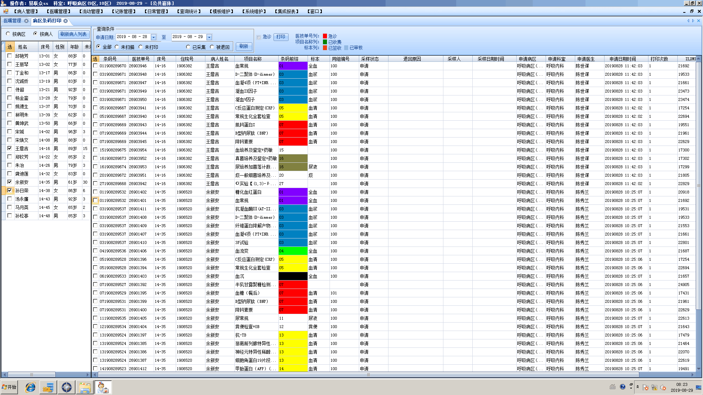
Task: Click the 刷新病人列表 button
Action: 74,34
